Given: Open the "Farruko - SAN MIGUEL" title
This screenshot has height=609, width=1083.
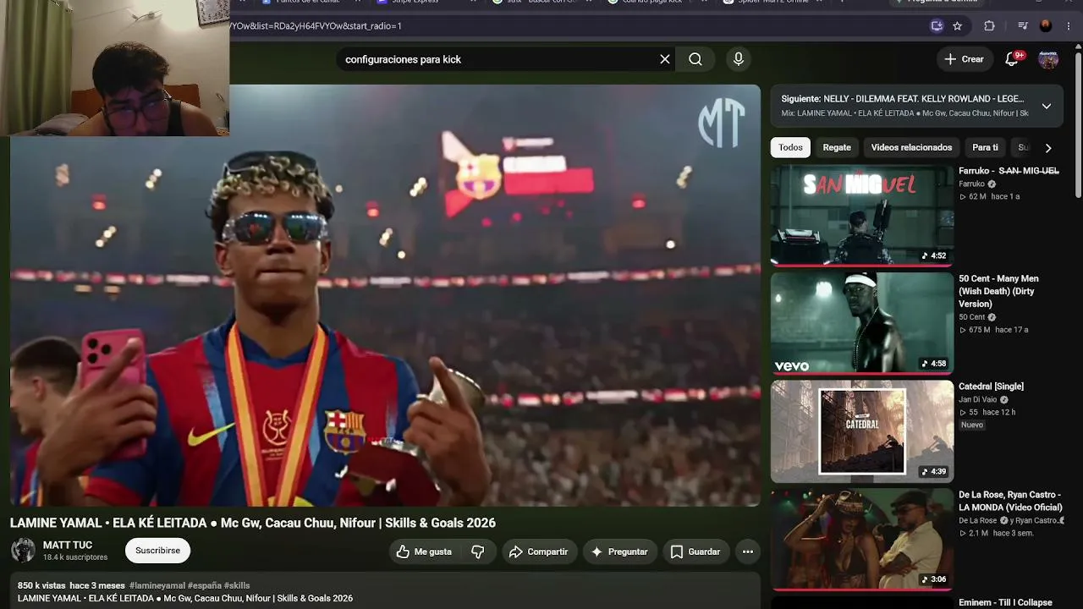Looking at the screenshot, I should click(x=1009, y=171).
